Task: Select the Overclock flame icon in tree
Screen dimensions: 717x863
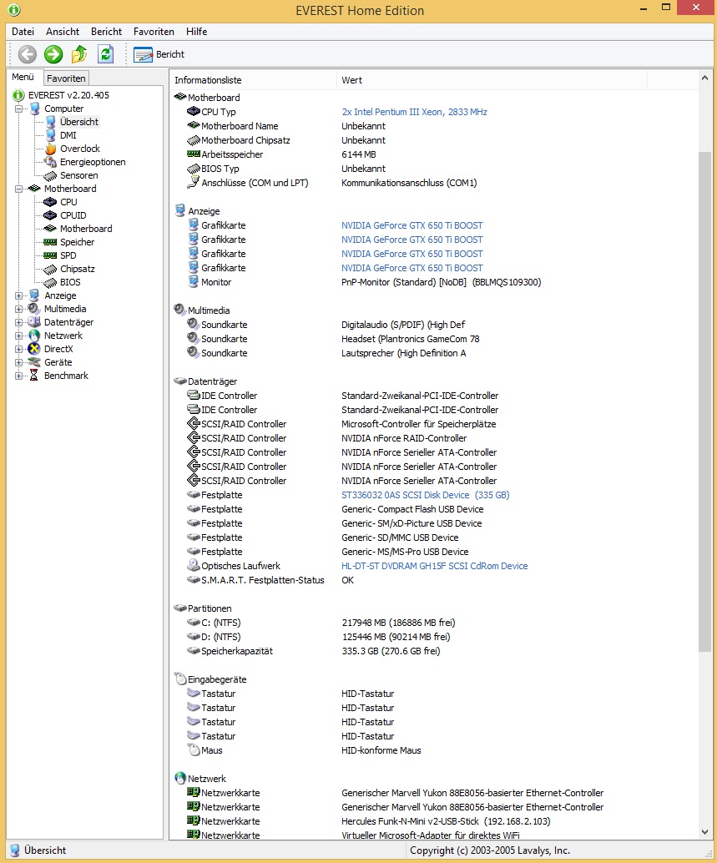Action: click(51, 149)
